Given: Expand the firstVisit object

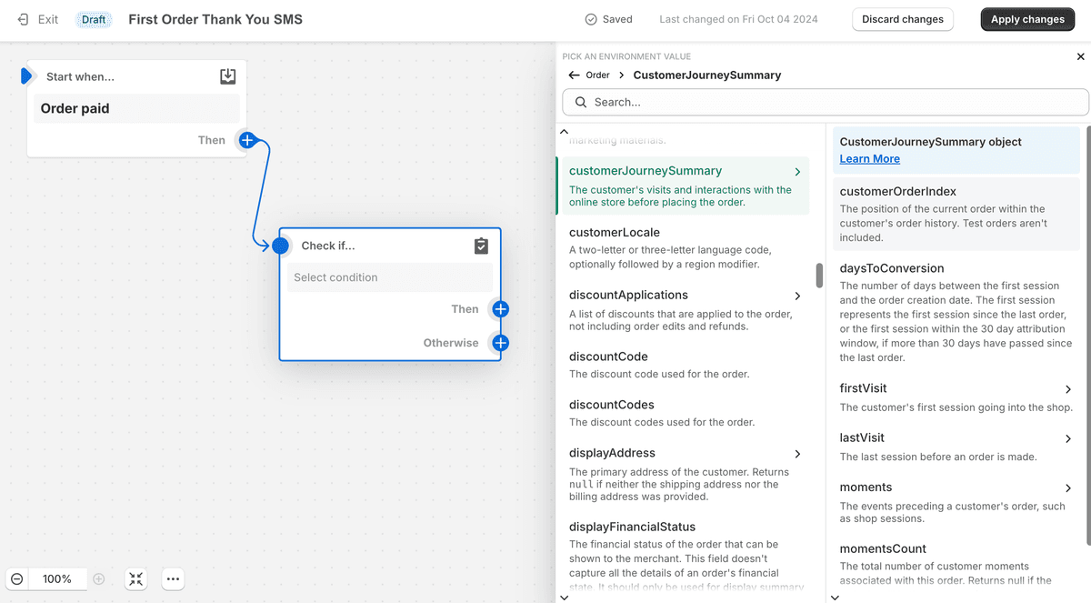Looking at the screenshot, I should click(1068, 389).
